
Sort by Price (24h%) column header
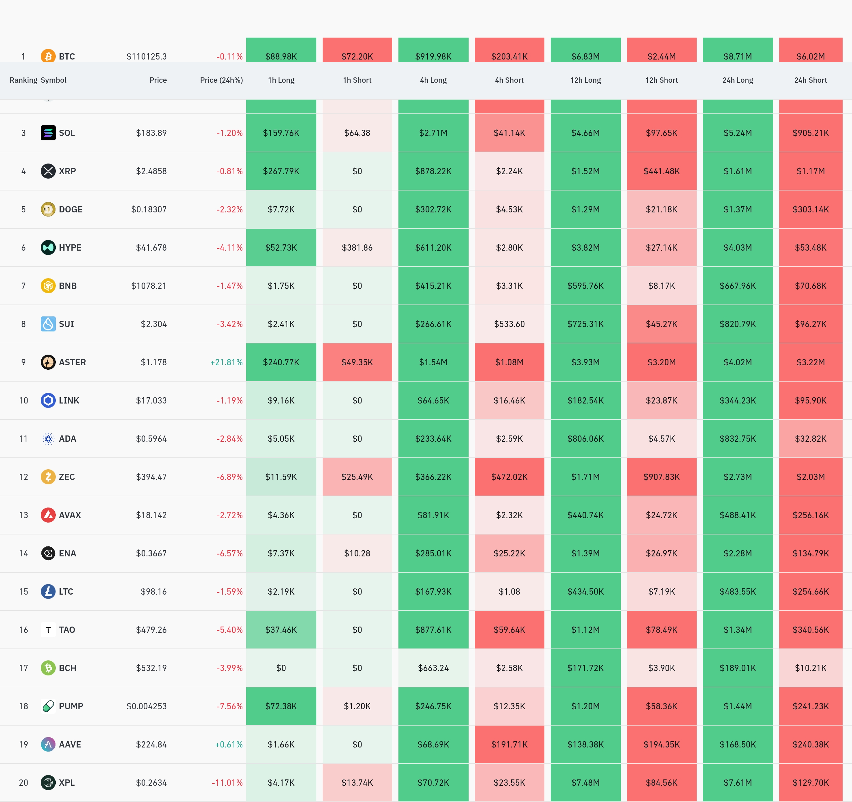[221, 80]
